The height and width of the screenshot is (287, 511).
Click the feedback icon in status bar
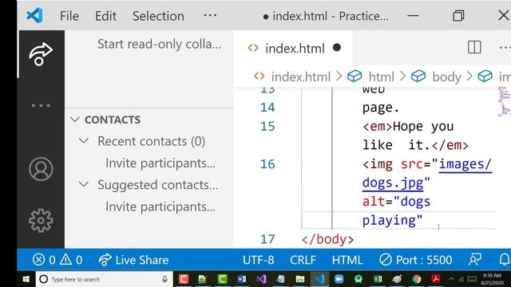click(475, 260)
